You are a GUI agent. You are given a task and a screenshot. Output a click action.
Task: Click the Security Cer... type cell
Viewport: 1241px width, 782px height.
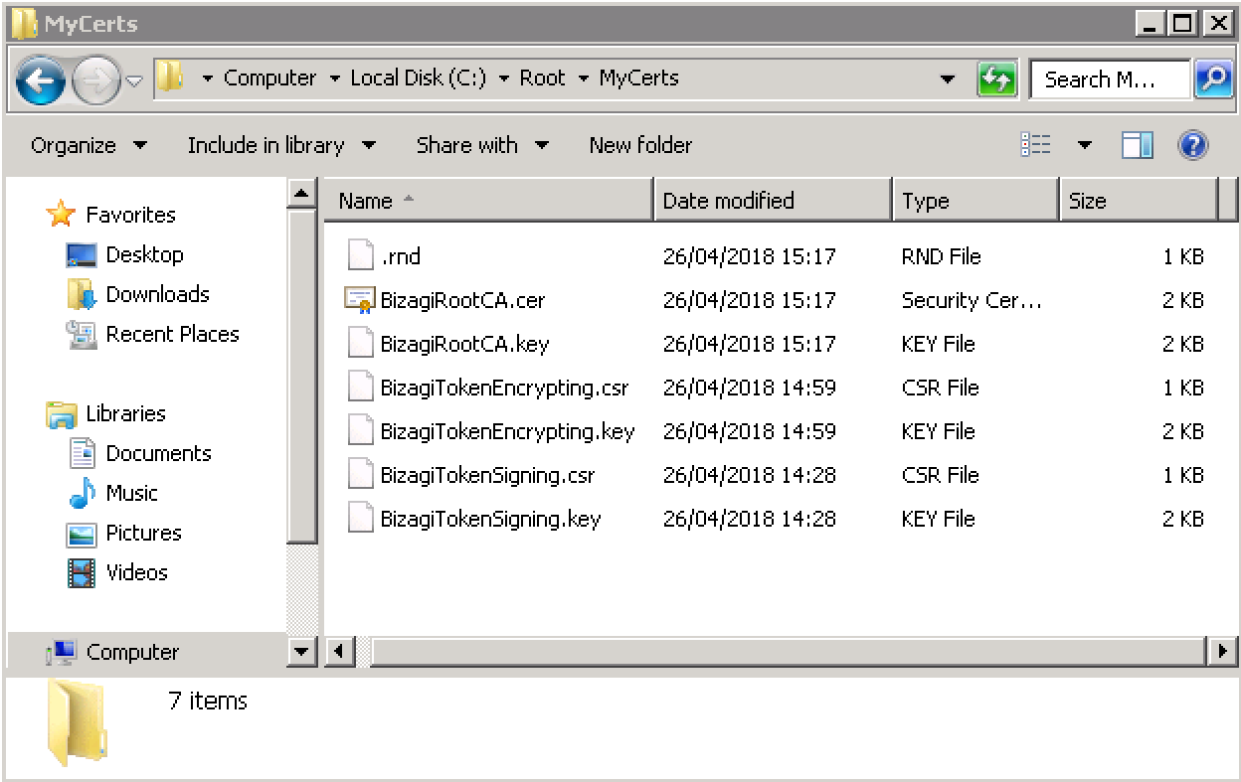(972, 300)
